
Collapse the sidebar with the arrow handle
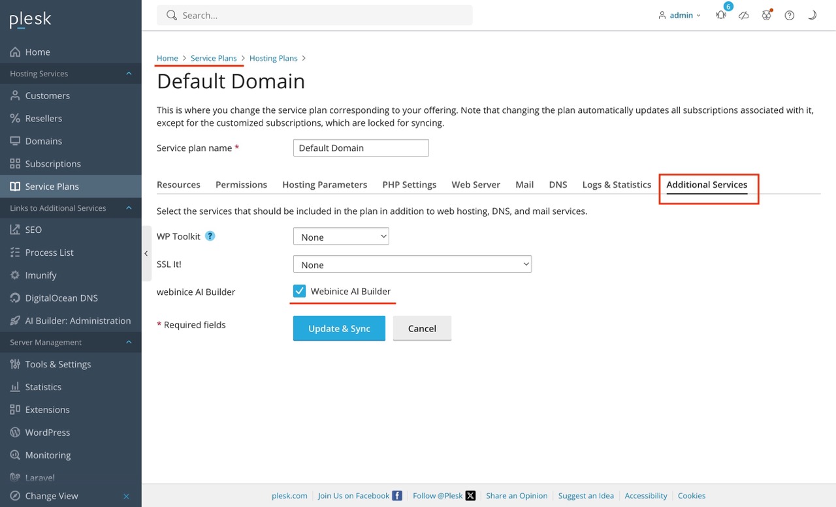tap(146, 253)
